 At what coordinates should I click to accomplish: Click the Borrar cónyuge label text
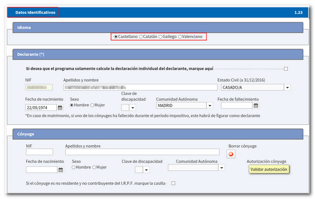coord(242,146)
